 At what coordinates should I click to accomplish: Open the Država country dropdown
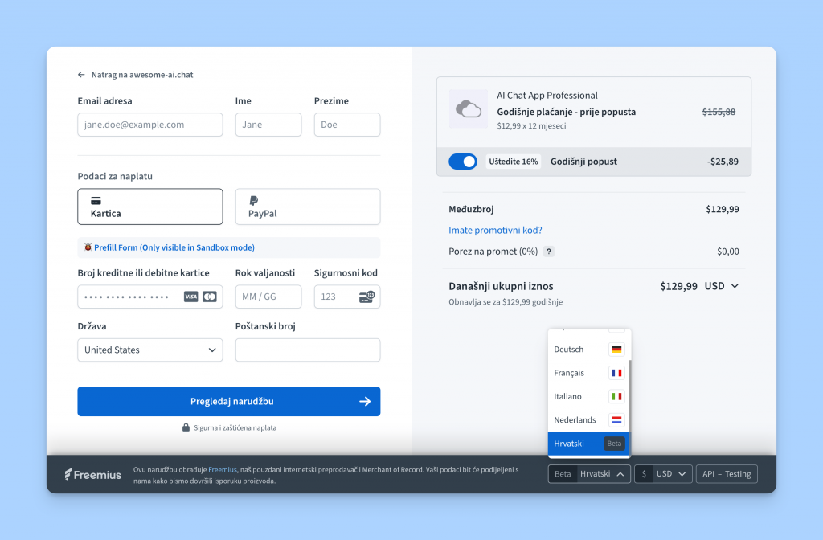click(149, 350)
